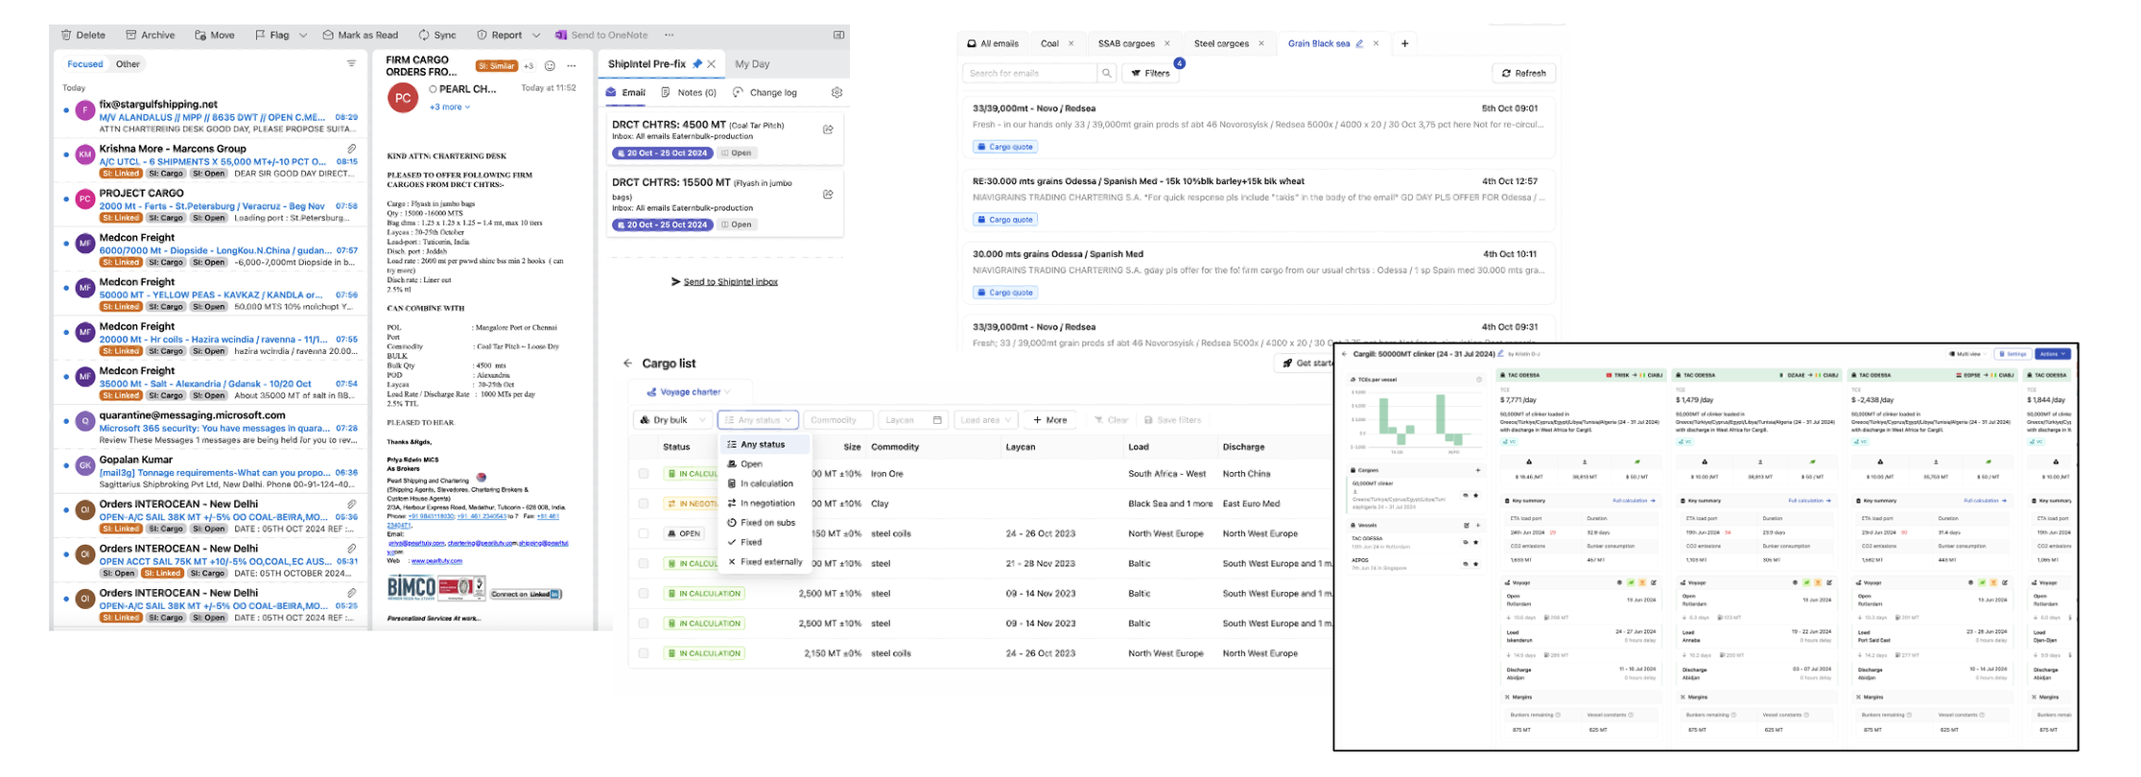Click the back arrow beside Cargo list
Image resolution: width=2141 pixels, height=777 pixels.
[x=627, y=364]
